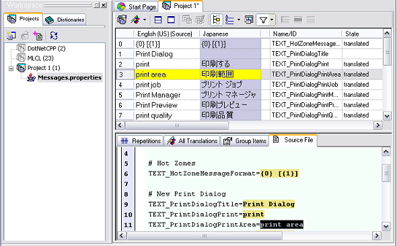Click the empty Japanese cell for Print Dialog
This screenshot has width=397, height=246.
click(x=230, y=54)
